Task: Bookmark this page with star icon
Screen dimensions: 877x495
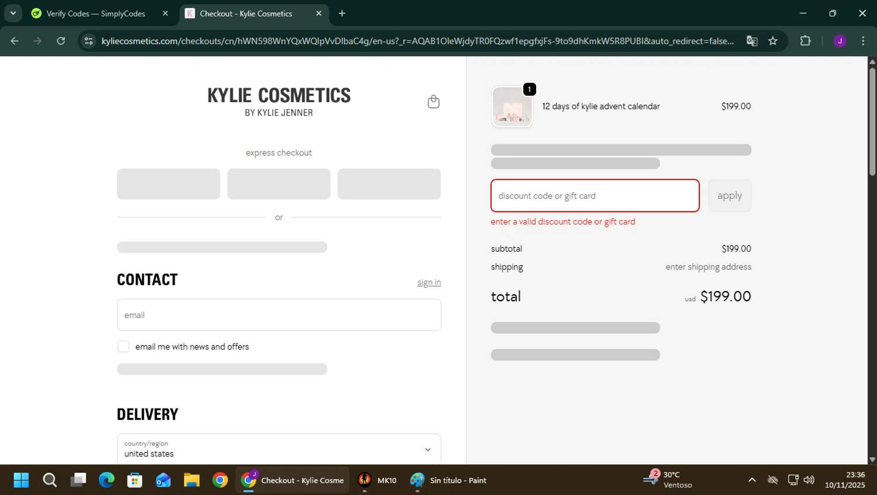Action: 773,41
